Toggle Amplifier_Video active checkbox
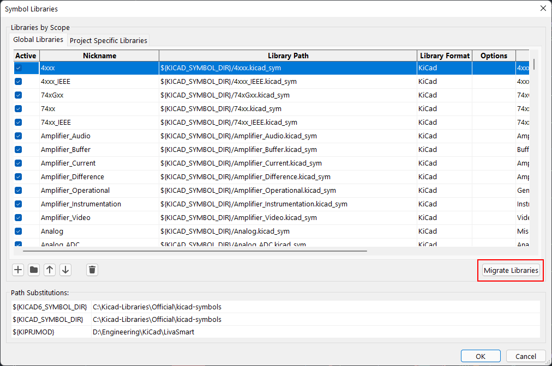This screenshot has width=552, height=366. point(19,218)
